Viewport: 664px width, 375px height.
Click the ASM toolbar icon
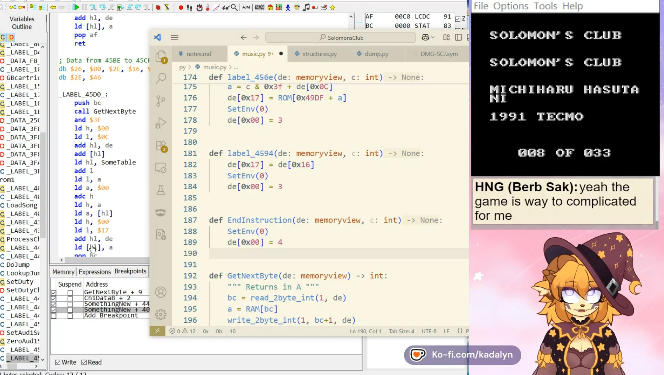click(246, 7)
